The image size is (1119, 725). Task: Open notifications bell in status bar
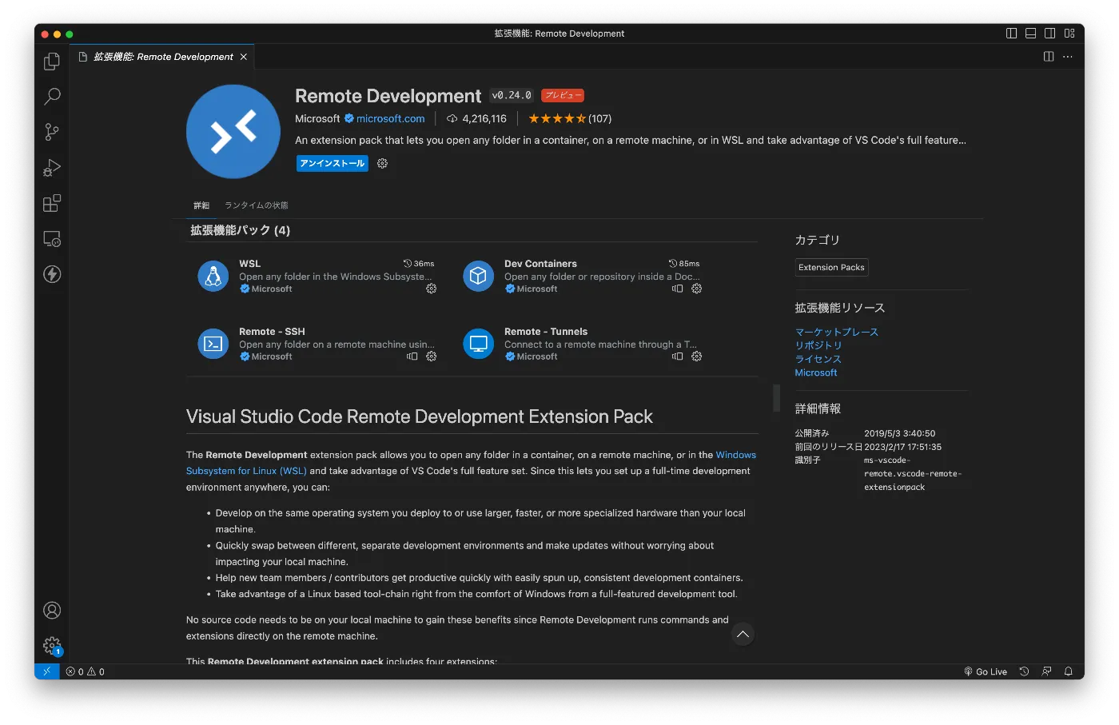(1069, 671)
